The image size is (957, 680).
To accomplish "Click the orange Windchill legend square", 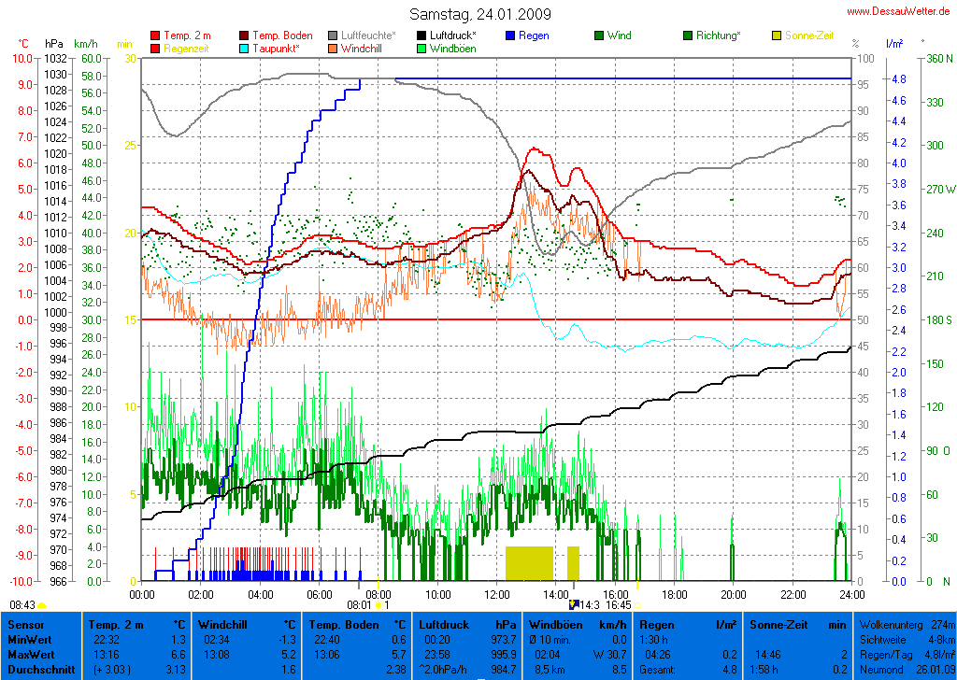I will tap(334, 48).
